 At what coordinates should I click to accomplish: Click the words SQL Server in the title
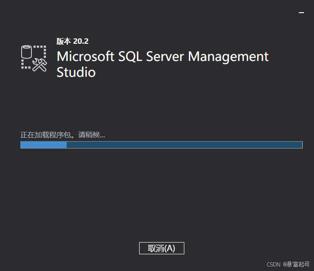(x=151, y=57)
